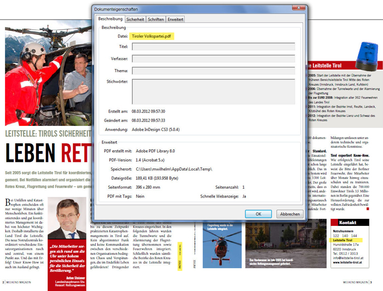
Task: Click the Schnelle Webanzeige value Ja
Action: click(x=244, y=196)
